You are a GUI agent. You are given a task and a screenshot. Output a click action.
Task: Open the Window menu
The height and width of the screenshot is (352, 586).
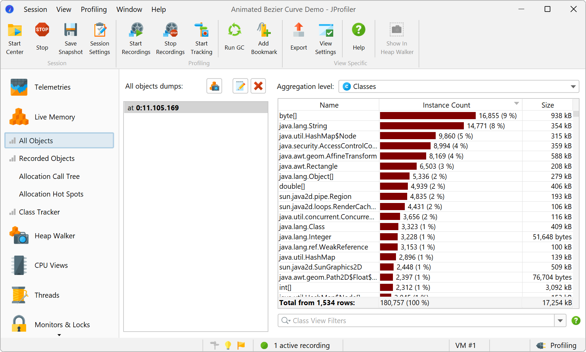(129, 10)
